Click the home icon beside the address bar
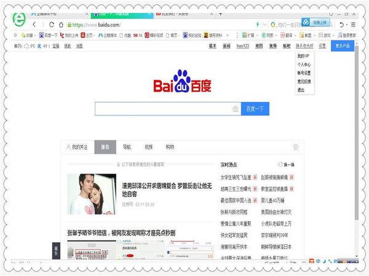The height and width of the screenshot is (276, 369). pos(60,25)
